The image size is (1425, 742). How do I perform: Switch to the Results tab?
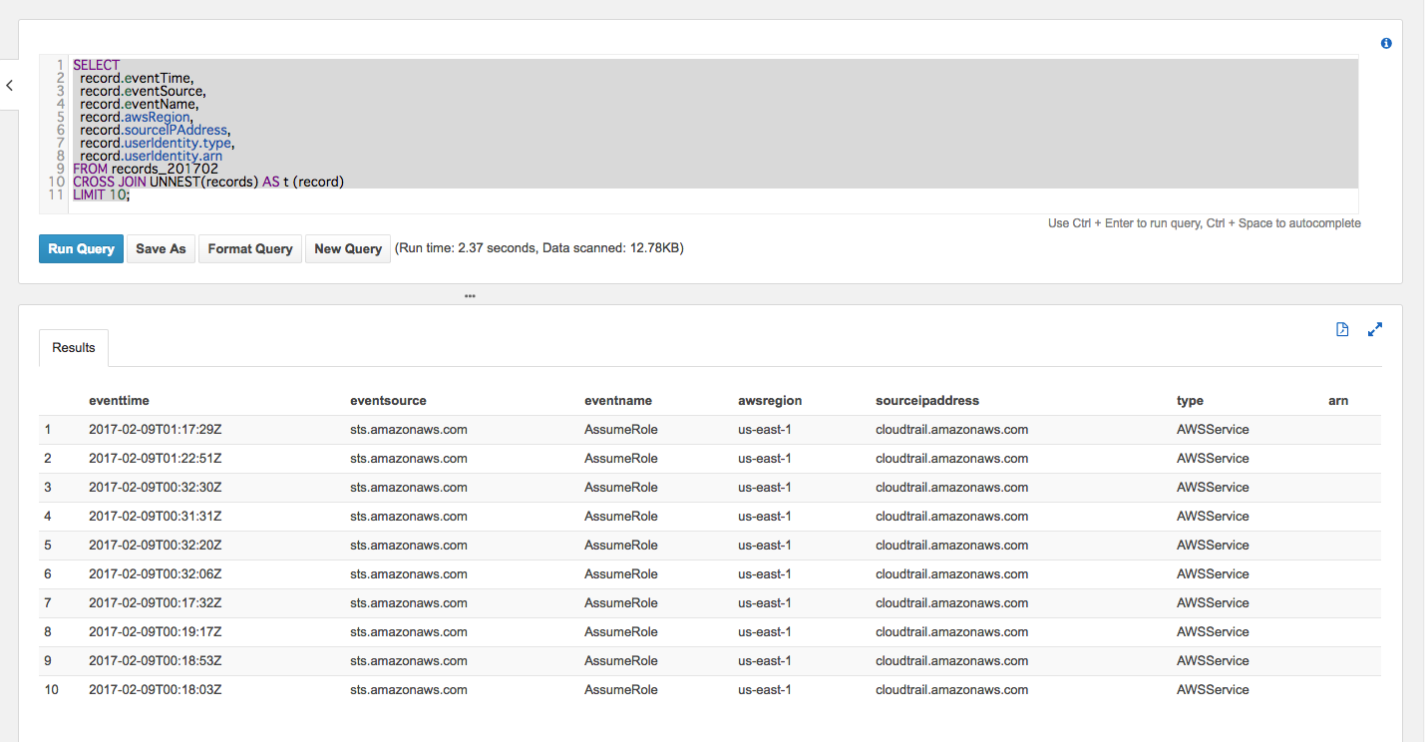coord(73,347)
